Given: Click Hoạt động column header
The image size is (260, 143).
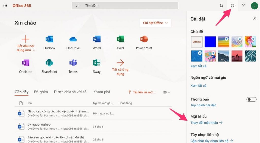Looking at the screenshot, I should point(125,103).
